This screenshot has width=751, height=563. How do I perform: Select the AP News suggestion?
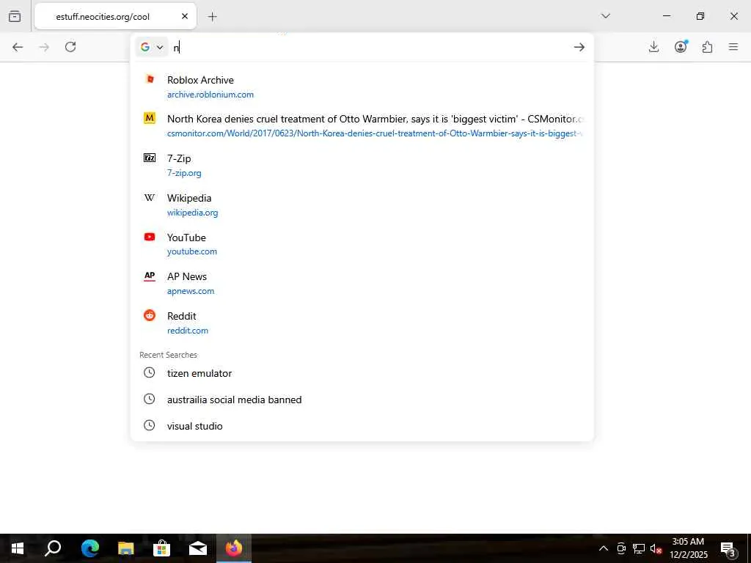click(362, 284)
